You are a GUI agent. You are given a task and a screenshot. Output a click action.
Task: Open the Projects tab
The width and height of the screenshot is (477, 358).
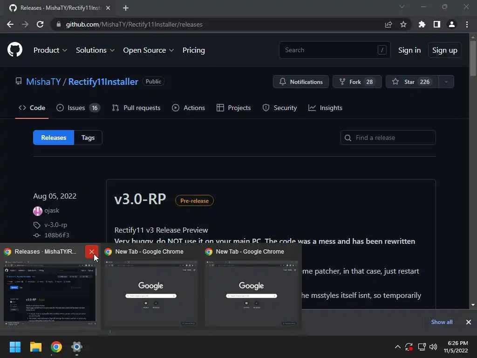[x=234, y=108]
